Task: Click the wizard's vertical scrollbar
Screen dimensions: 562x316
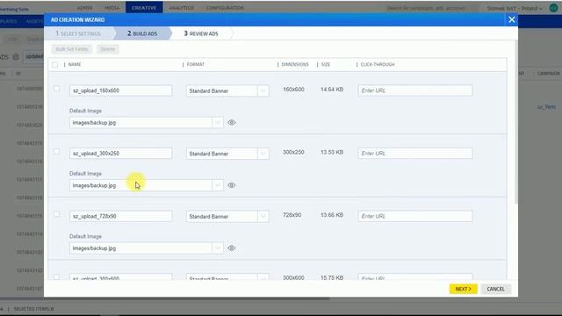Action: click(x=515, y=122)
